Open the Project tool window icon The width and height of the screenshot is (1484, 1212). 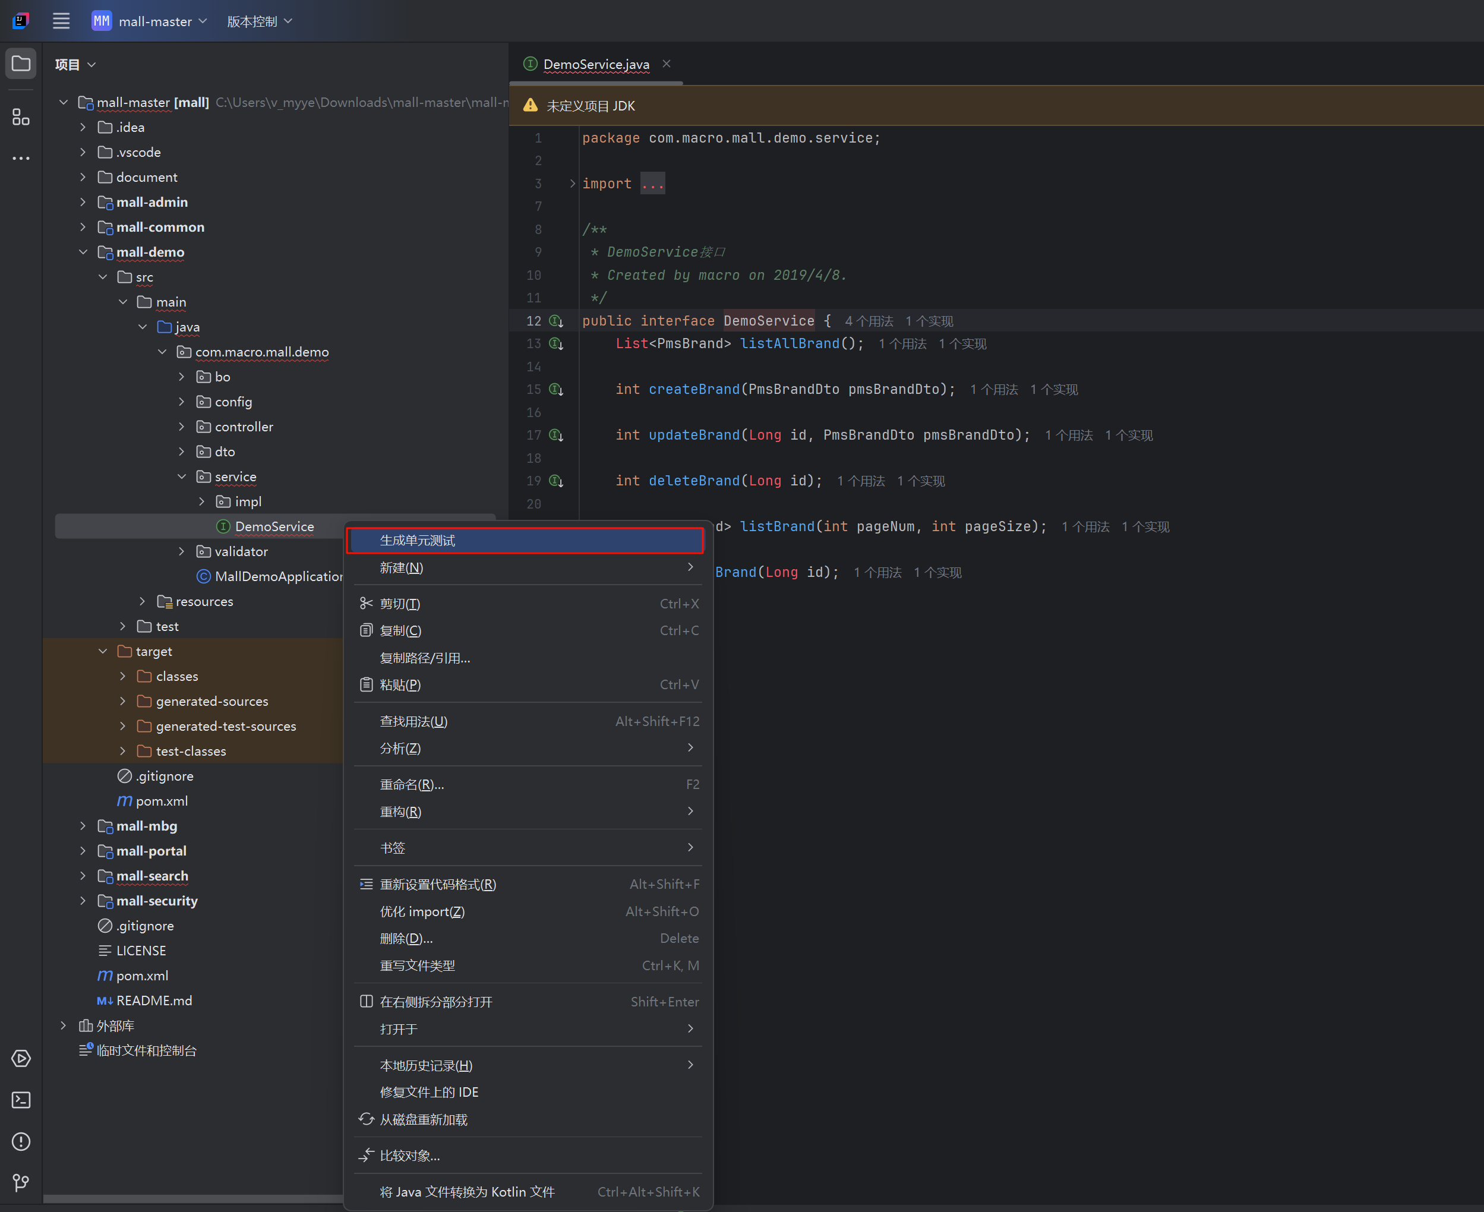(x=21, y=64)
